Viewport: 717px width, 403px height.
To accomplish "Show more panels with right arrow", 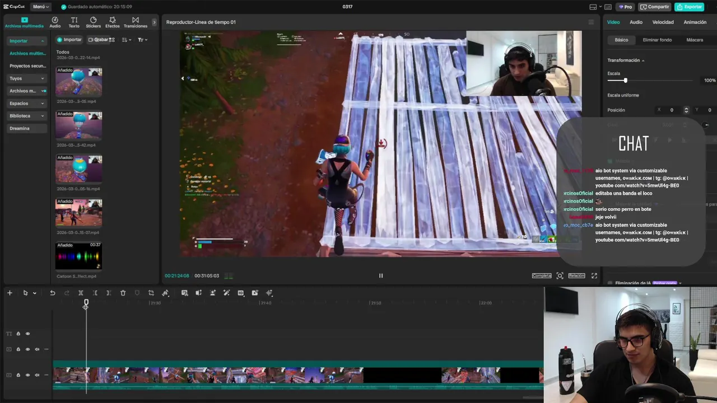I will tap(155, 22).
